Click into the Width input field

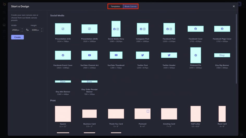click(x=16, y=30)
